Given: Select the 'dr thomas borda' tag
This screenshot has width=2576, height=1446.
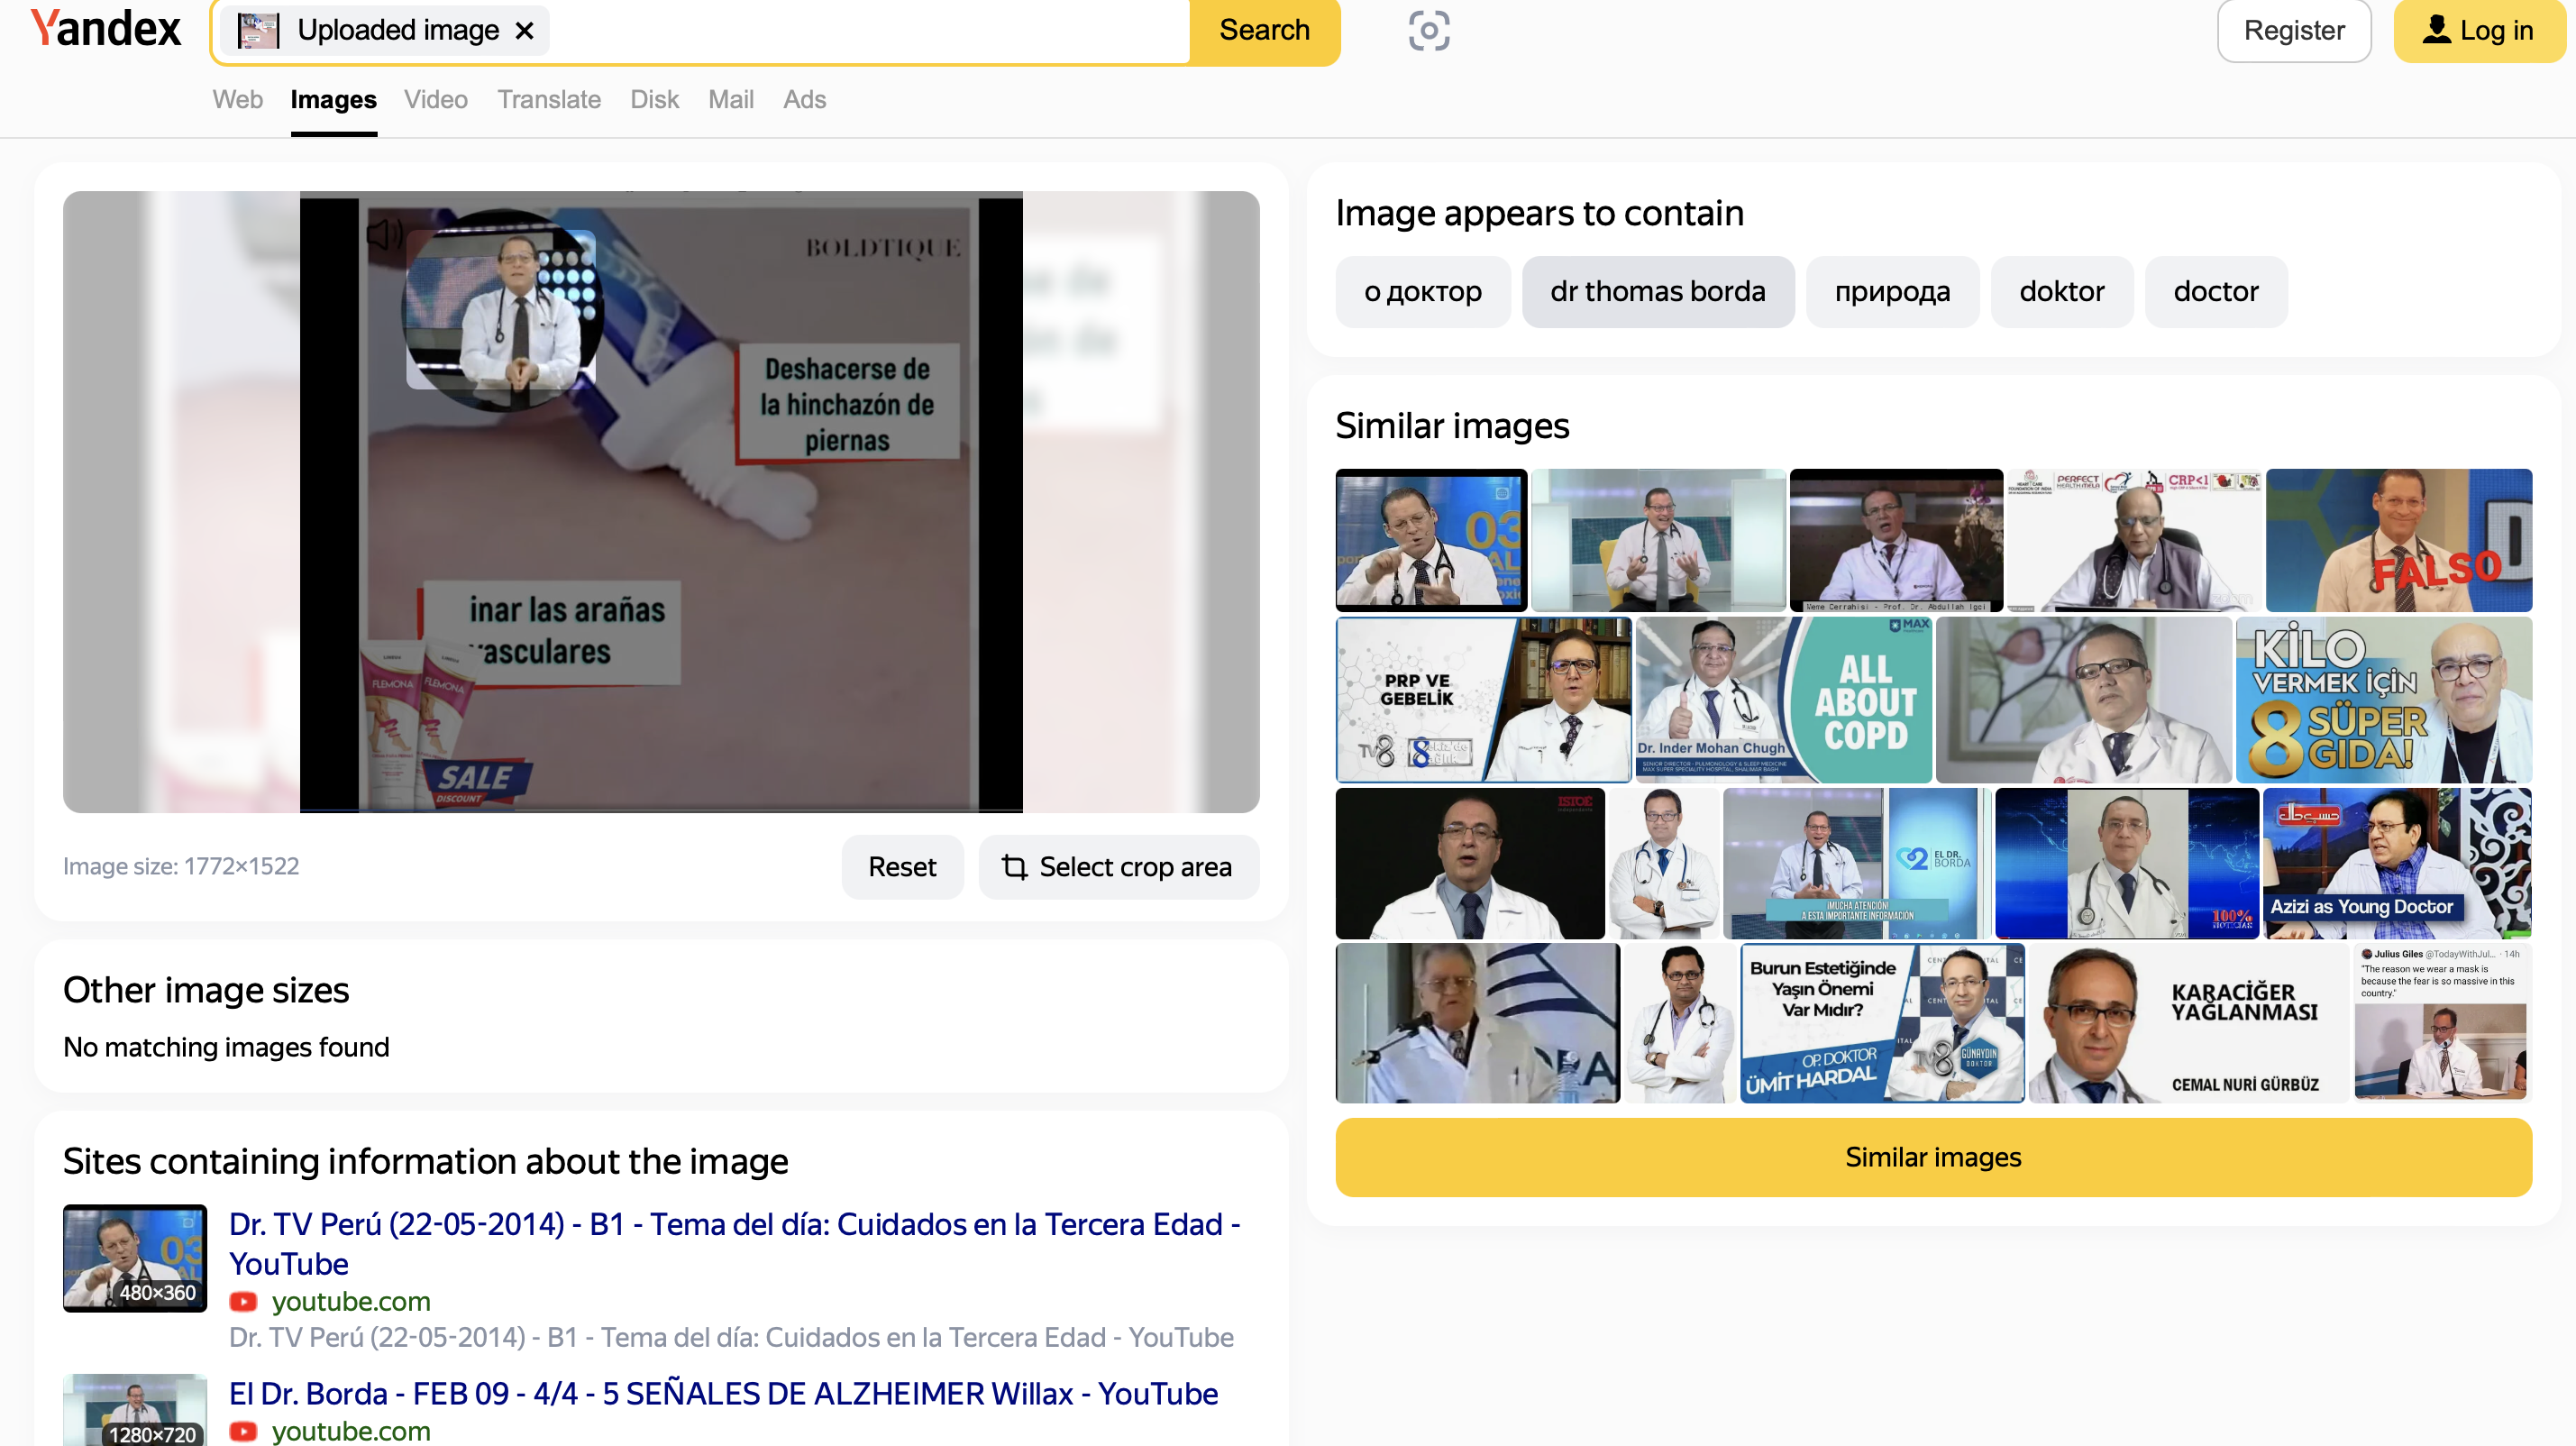Looking at the screenshot, I should point(1658,292).
